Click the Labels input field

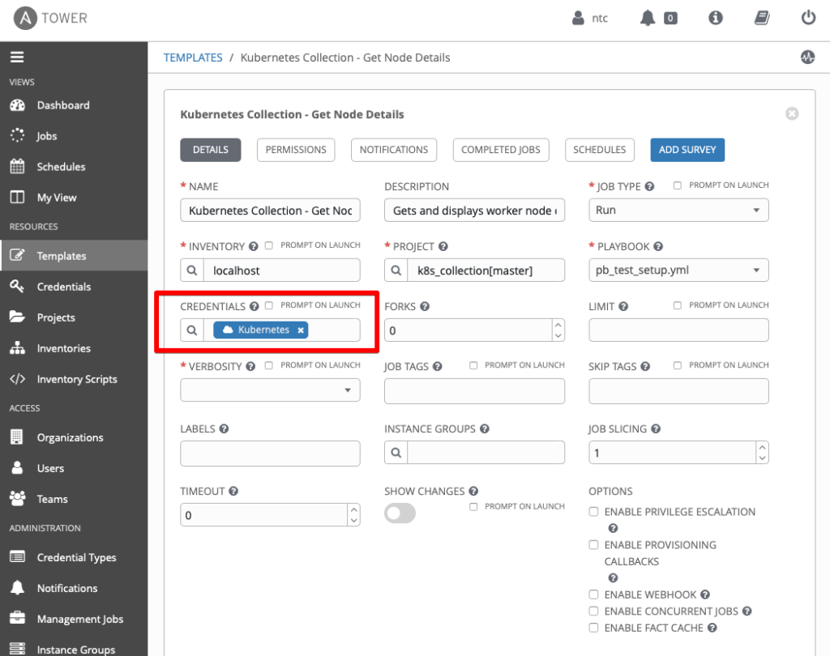270,454
